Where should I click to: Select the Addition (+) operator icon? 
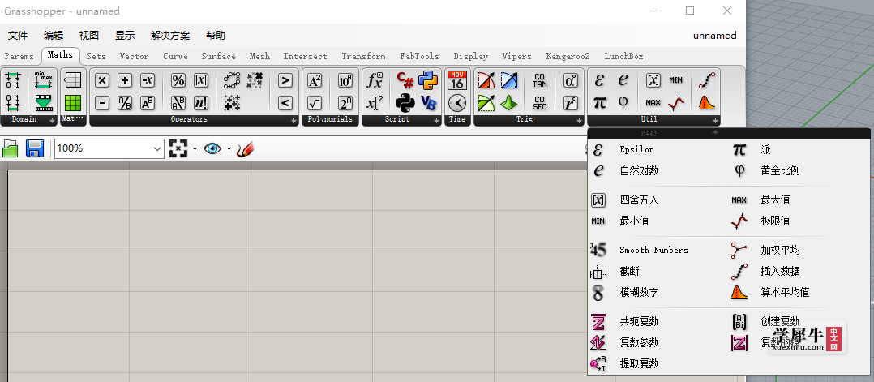125,80
